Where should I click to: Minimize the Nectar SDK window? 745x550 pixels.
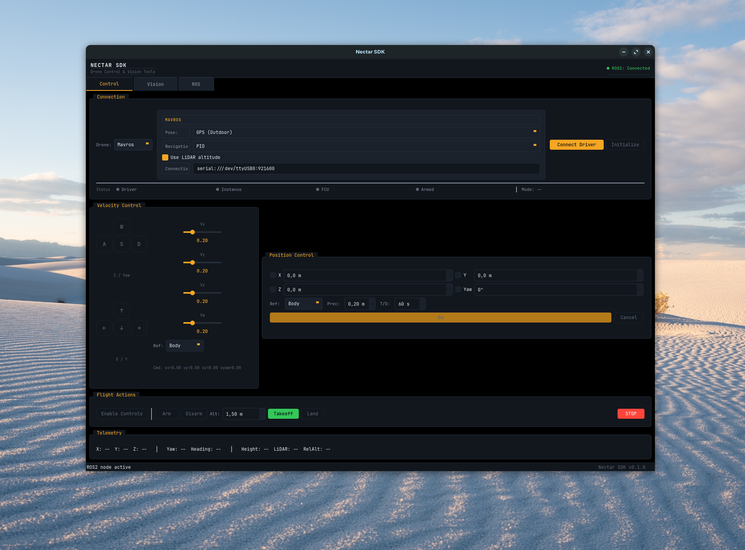[x=624, y=52]
